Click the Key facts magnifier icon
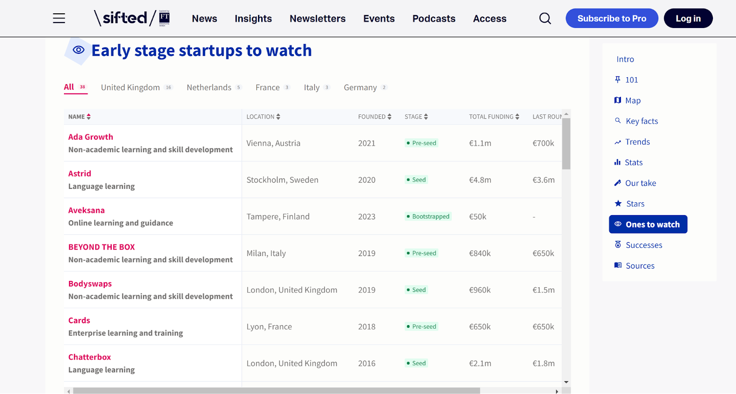This screenshot has width=736, height=394. [618, 120]
